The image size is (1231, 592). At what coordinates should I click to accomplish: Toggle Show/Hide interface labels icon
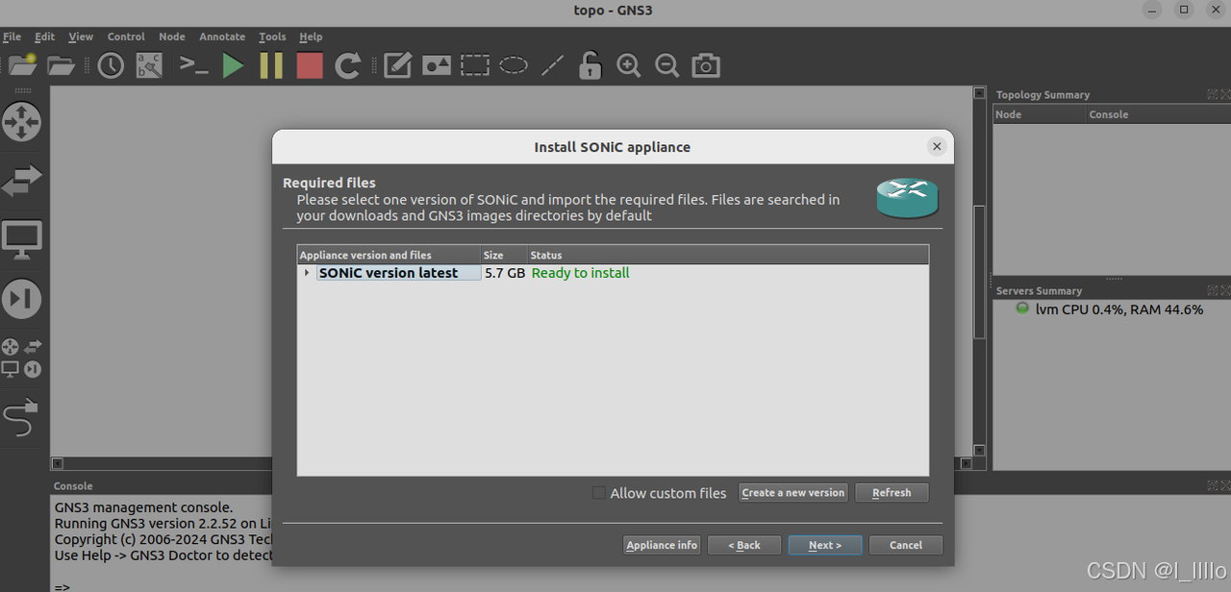[149, 65]
